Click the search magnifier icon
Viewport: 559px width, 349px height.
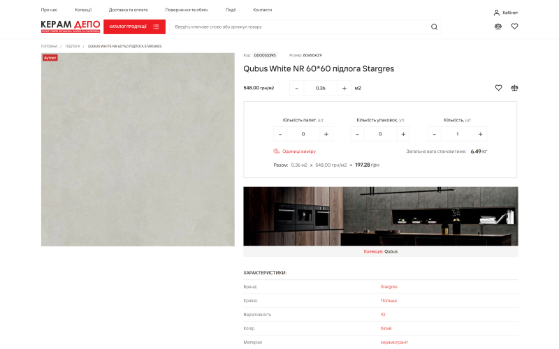coord(434,27)
